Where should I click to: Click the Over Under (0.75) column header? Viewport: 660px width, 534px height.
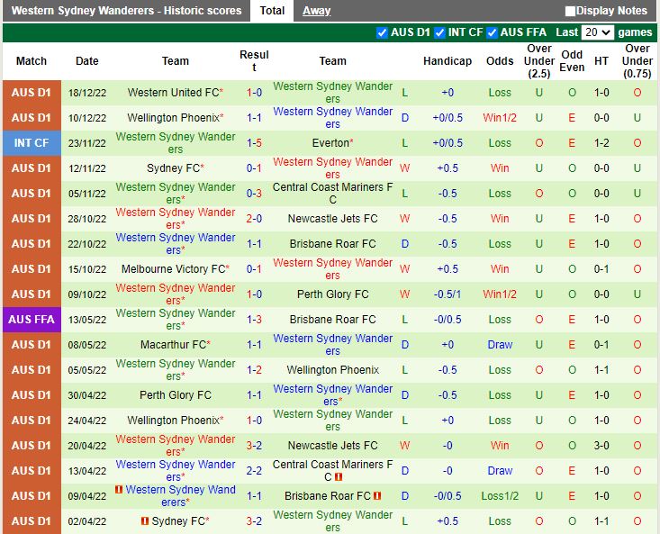tap(637, 61)
